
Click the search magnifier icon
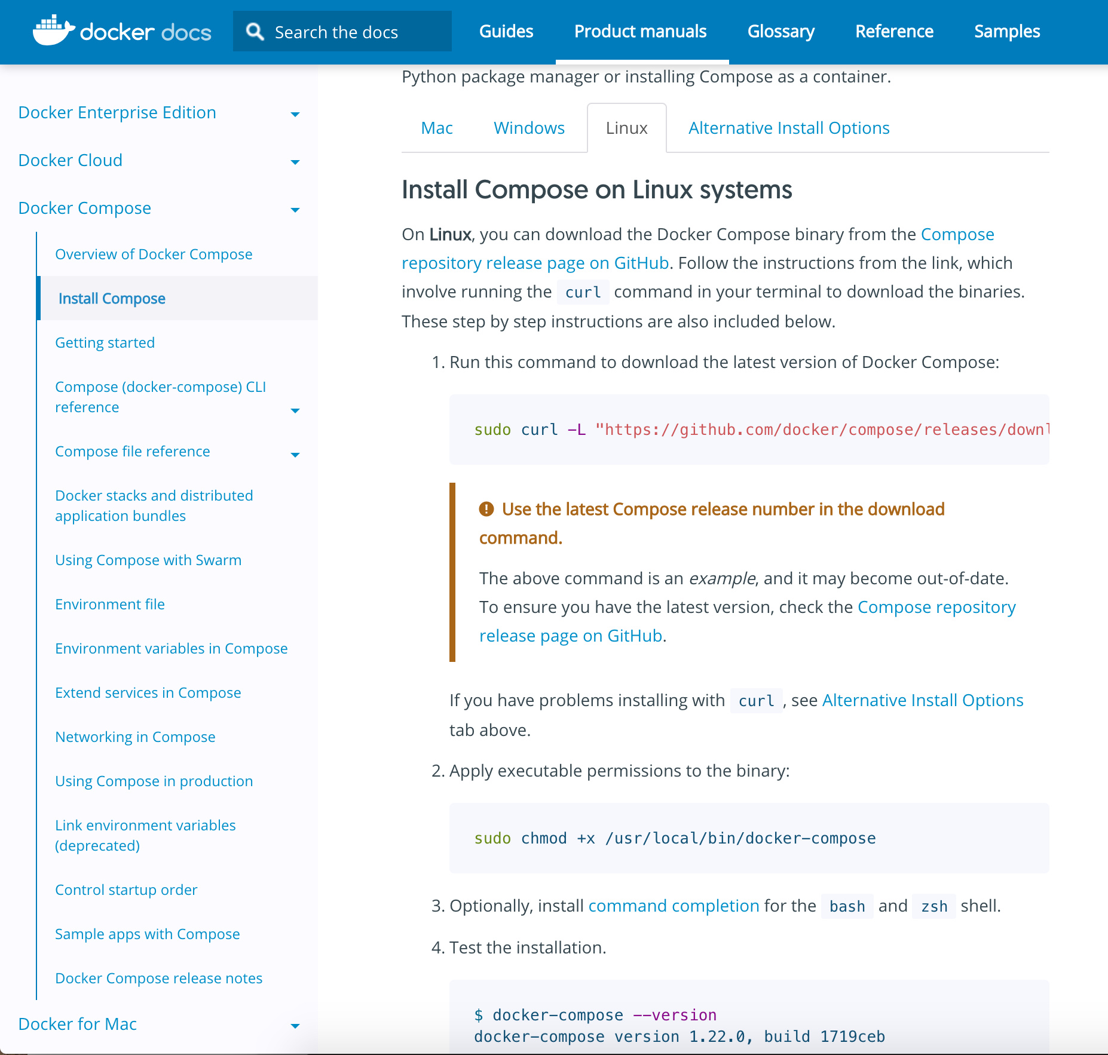click(255, 32)
